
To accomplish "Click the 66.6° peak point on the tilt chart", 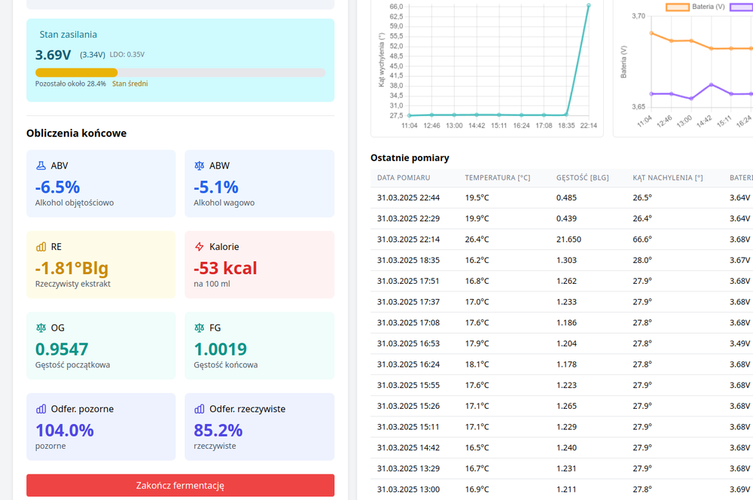I will pos(588,5).
